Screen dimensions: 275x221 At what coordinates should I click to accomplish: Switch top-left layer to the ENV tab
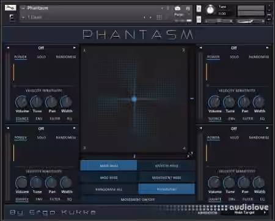[x=39, y=118]
